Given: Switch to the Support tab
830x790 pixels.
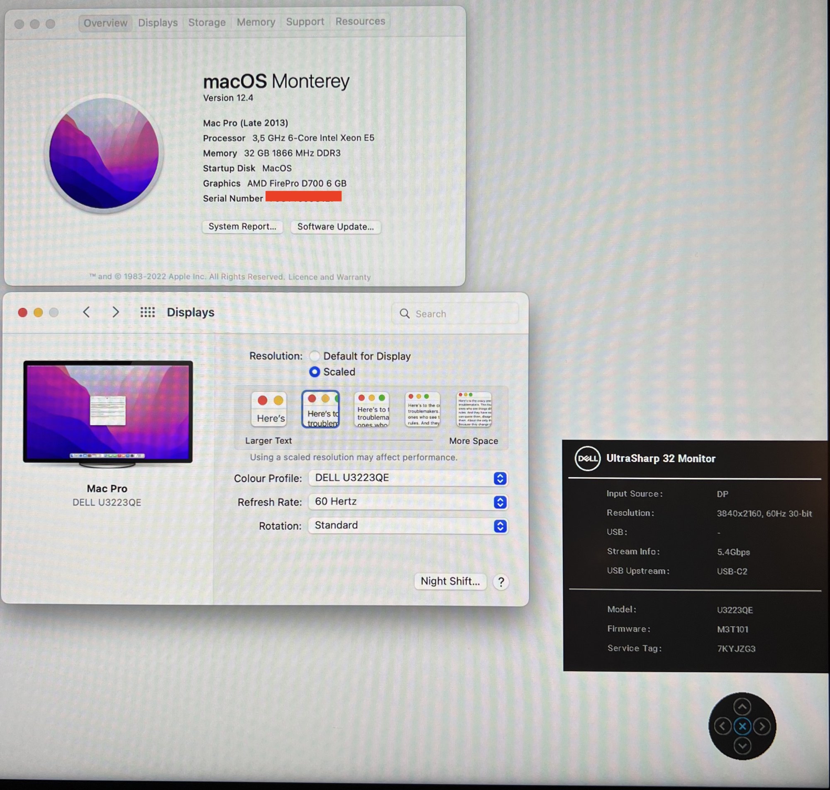Looking at the screenshot, I should [x=305, y=22].
